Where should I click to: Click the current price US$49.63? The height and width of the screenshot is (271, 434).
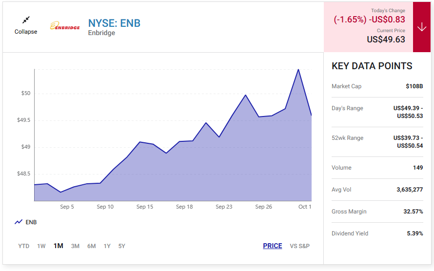pyautogui.click(x=386, y=39)
